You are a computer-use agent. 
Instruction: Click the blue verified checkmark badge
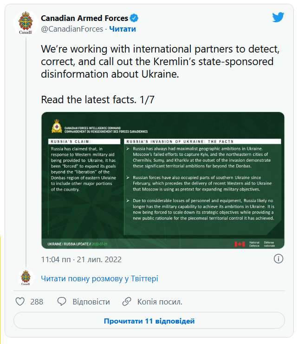coord(134,18)
